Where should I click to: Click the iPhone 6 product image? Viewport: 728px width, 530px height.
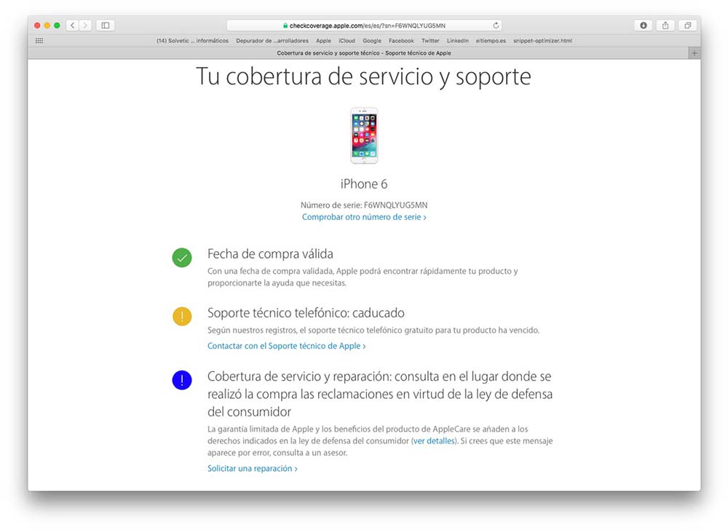tap(364, 135)
